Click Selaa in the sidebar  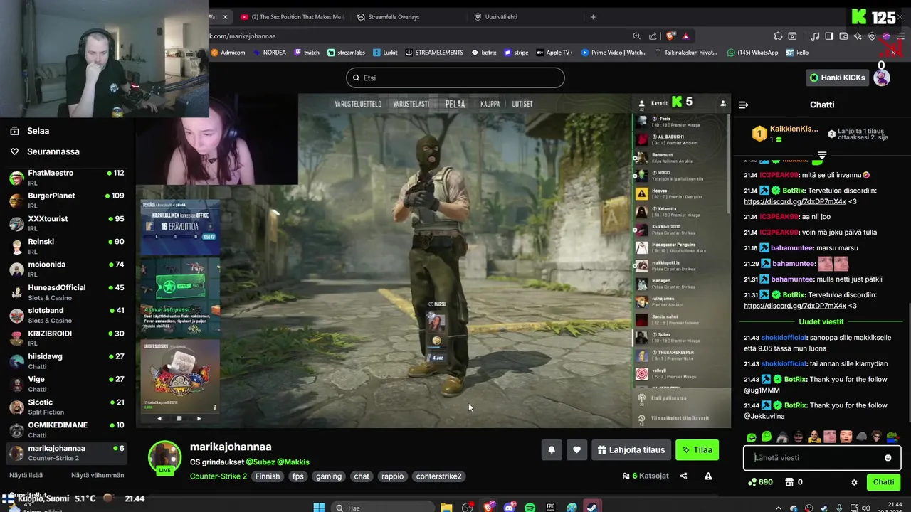[x=38, y=131]
